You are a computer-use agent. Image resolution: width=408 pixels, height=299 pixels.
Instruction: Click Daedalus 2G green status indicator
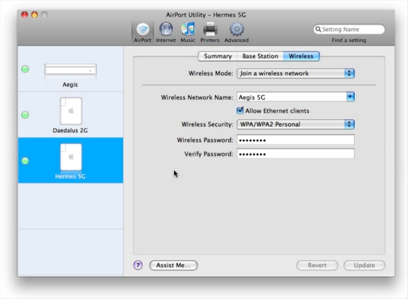(25, 115)
